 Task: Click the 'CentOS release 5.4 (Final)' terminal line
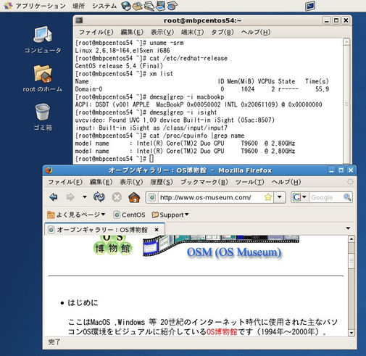pyautogui.click(x=119, y=66)
